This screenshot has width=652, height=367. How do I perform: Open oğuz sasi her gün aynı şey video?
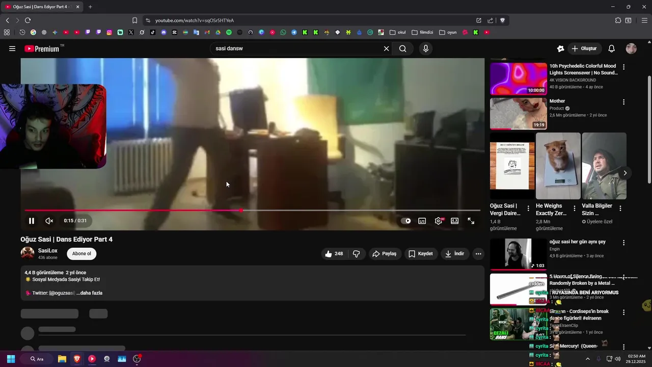519,254
